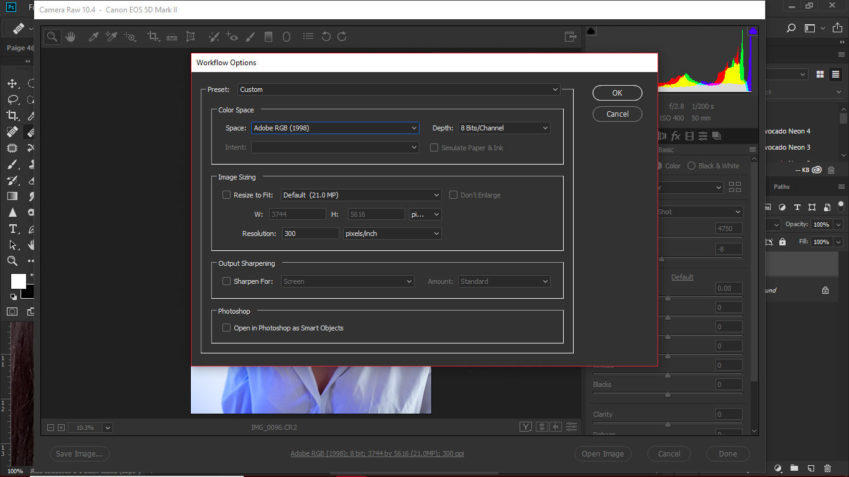Enable the Sharpen For checkbox
The image size is (849, 477).
226,281
